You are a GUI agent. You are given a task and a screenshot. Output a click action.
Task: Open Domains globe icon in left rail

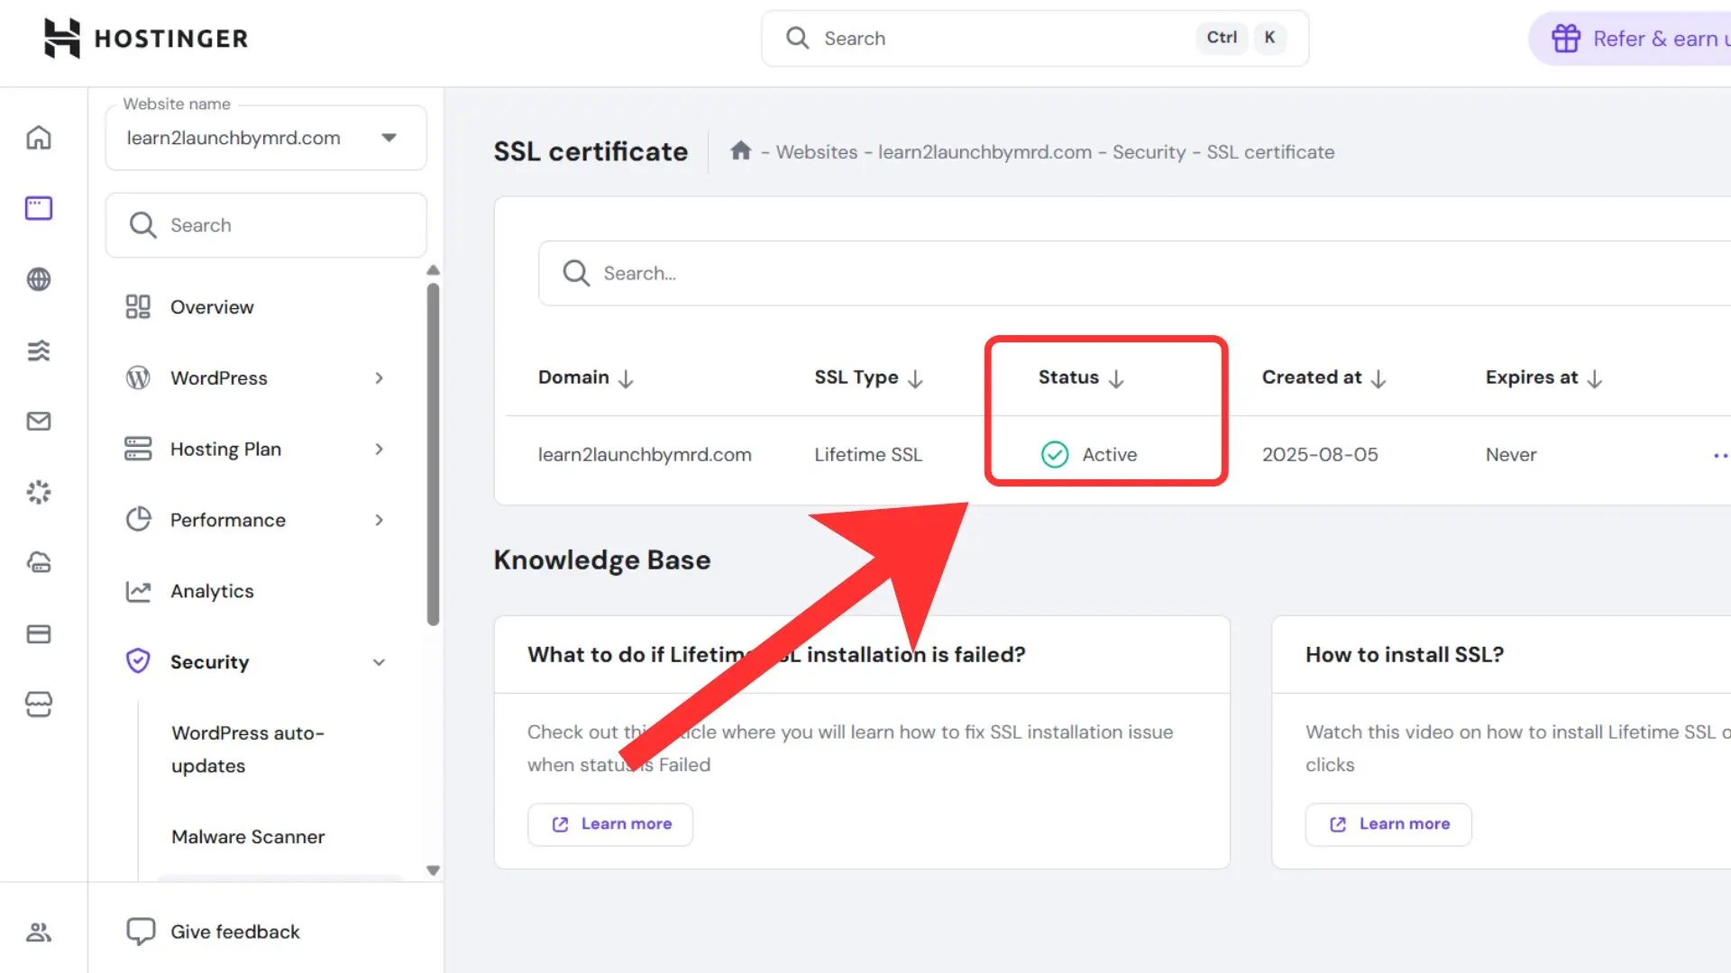click(x=39, y=279)
